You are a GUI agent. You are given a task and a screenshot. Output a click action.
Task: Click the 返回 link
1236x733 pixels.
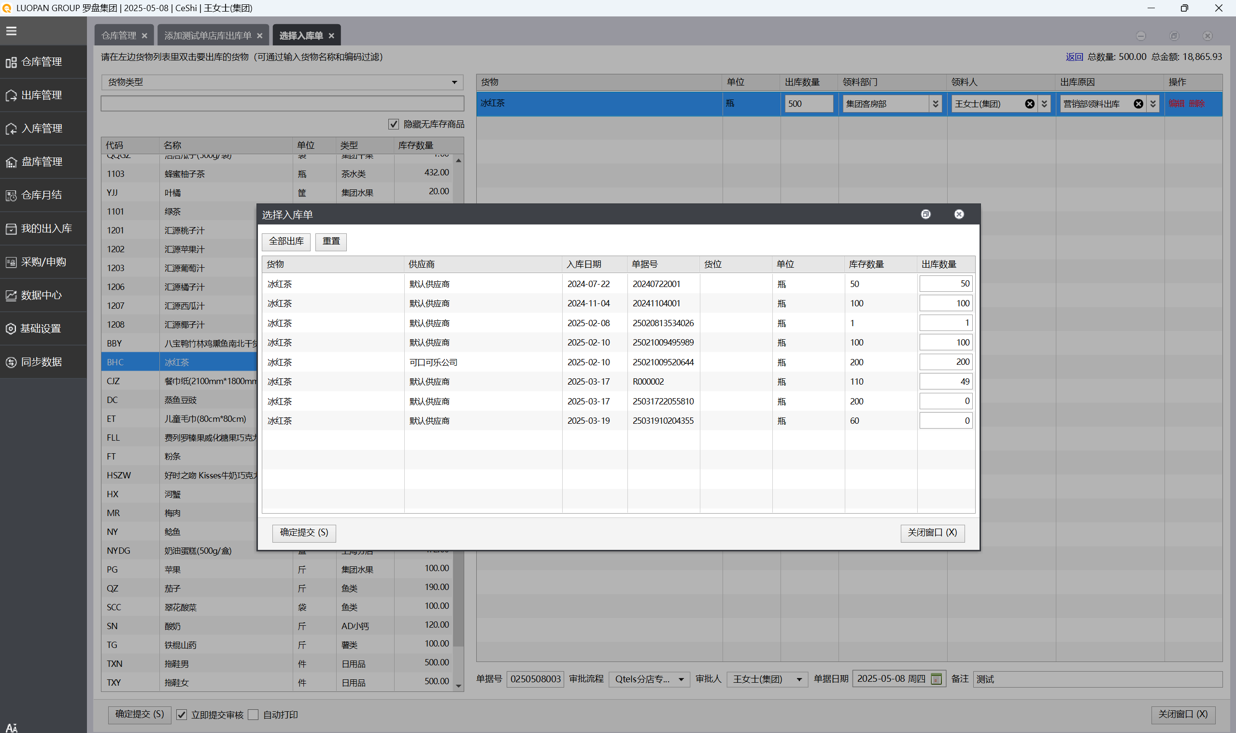1074,57
